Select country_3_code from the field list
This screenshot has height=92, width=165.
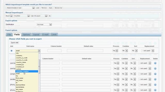[x=27, y=60]
